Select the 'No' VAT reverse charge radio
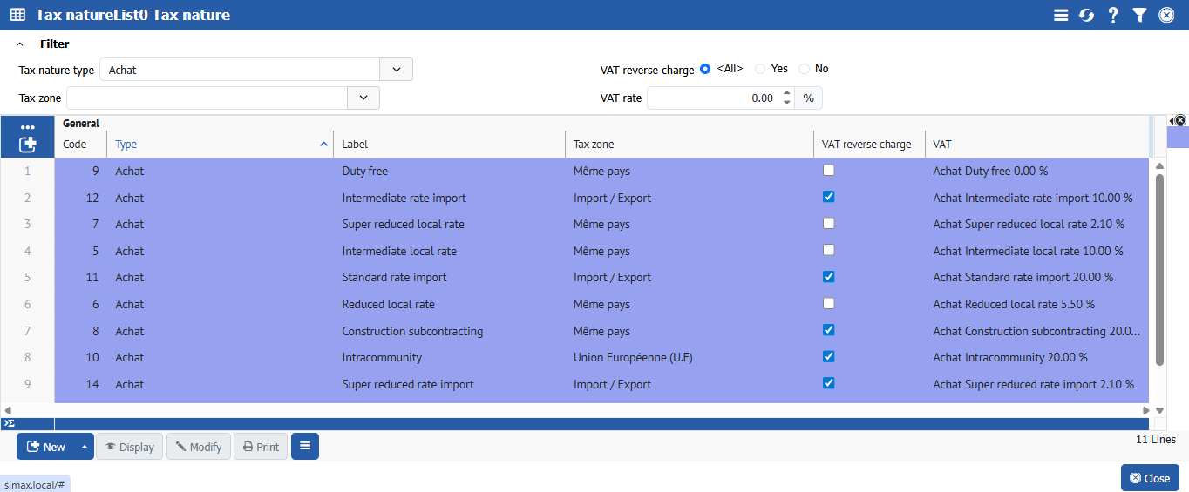The image size is (1189, 492). (x=804, y=69)
